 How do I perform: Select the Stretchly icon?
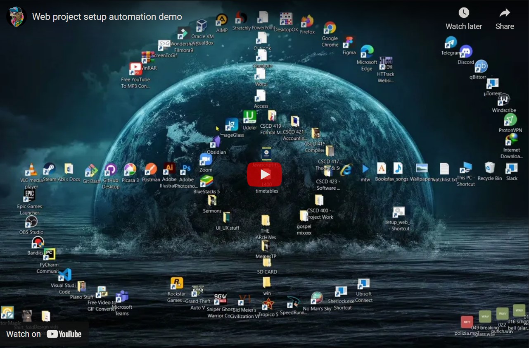pos(241,18)
